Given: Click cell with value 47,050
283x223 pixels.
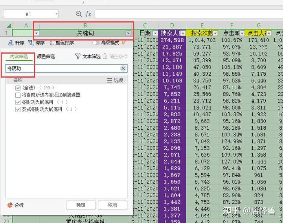Looking at the screenshot, I should pos(202,67).
